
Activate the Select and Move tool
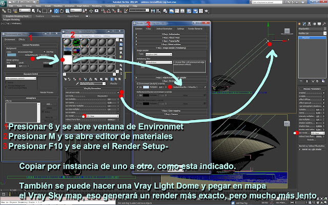coord(56,11)
